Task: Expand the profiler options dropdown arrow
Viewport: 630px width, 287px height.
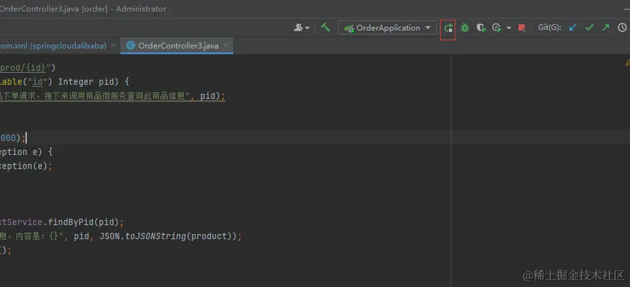Action: (x=509, y=27)
